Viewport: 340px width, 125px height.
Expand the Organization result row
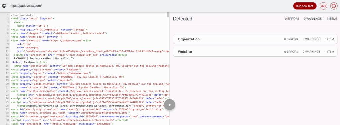click(255, 39)
